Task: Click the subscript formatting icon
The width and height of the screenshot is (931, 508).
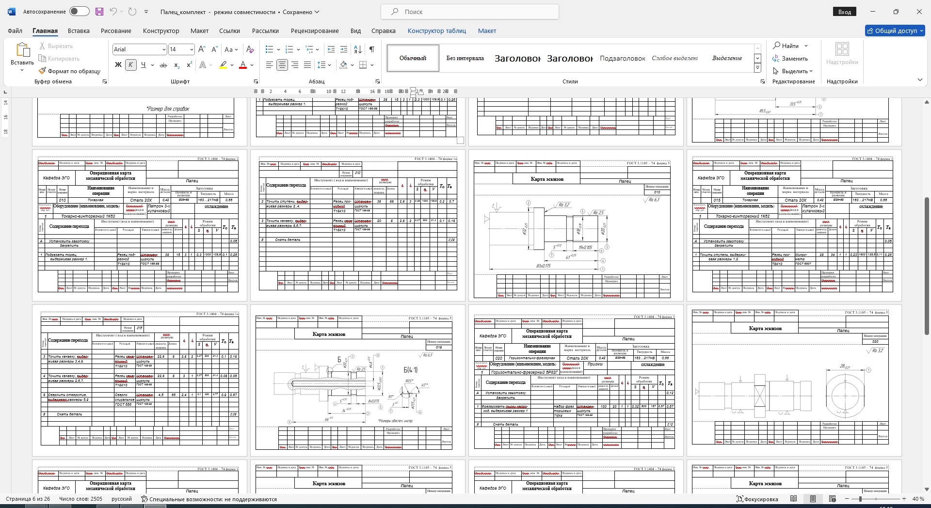Action: click(x=177, y=65)
